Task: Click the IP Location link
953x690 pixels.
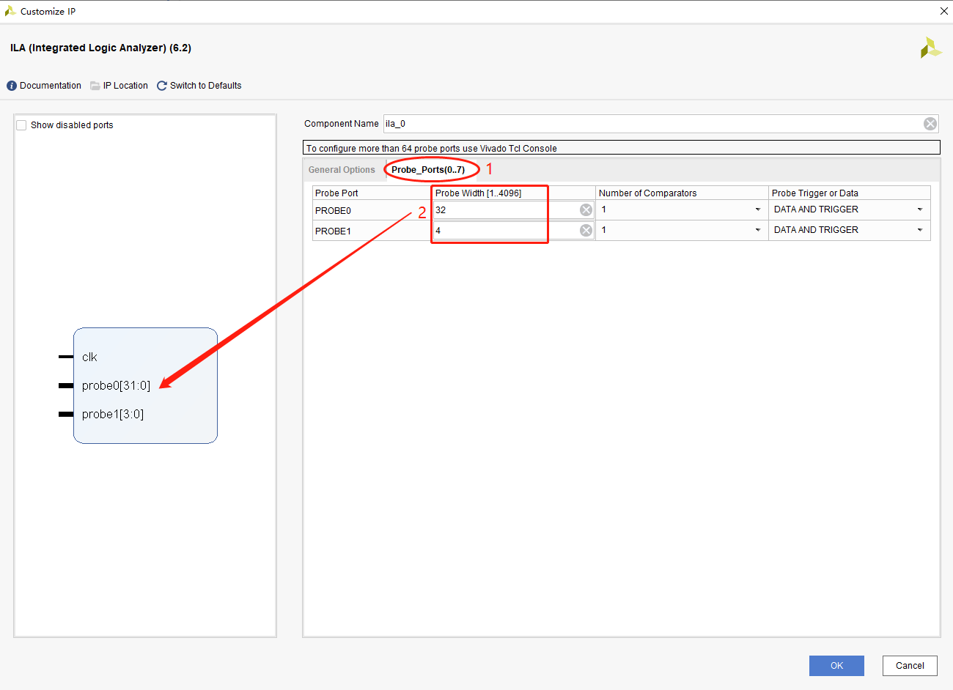Action: 125,86
